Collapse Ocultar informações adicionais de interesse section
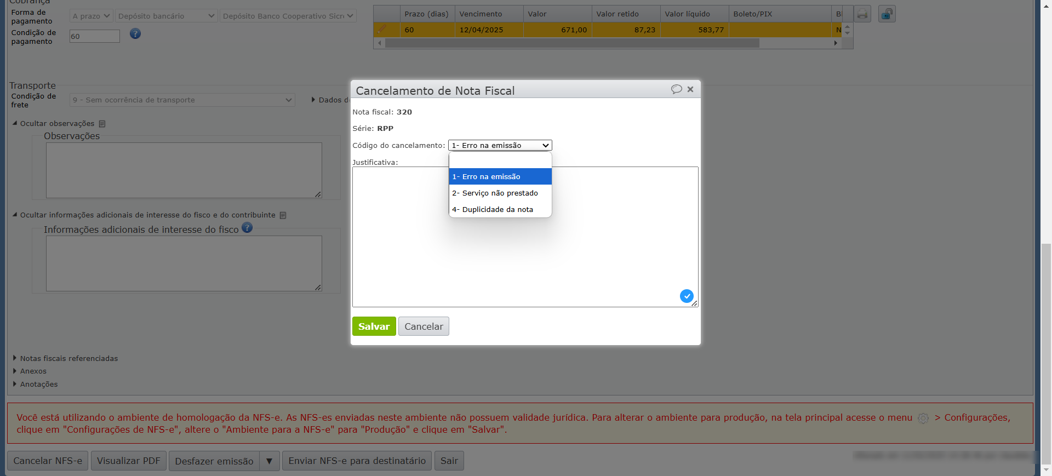This screenshot has width=1052, height=476. coord(144,215)
